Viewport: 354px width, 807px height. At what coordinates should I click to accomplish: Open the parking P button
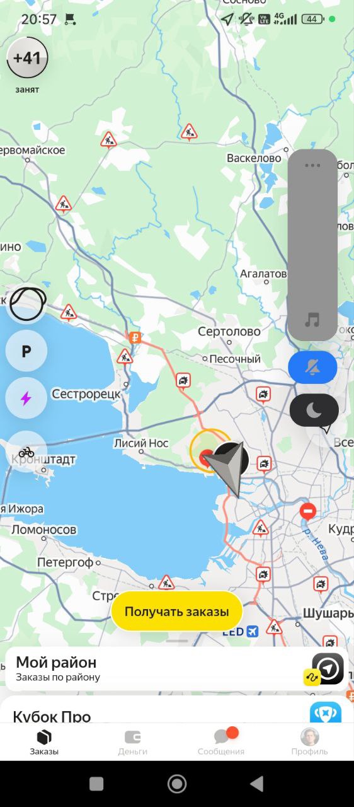26,351
